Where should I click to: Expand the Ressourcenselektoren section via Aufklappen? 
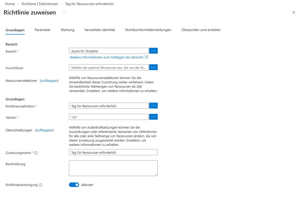49,81
